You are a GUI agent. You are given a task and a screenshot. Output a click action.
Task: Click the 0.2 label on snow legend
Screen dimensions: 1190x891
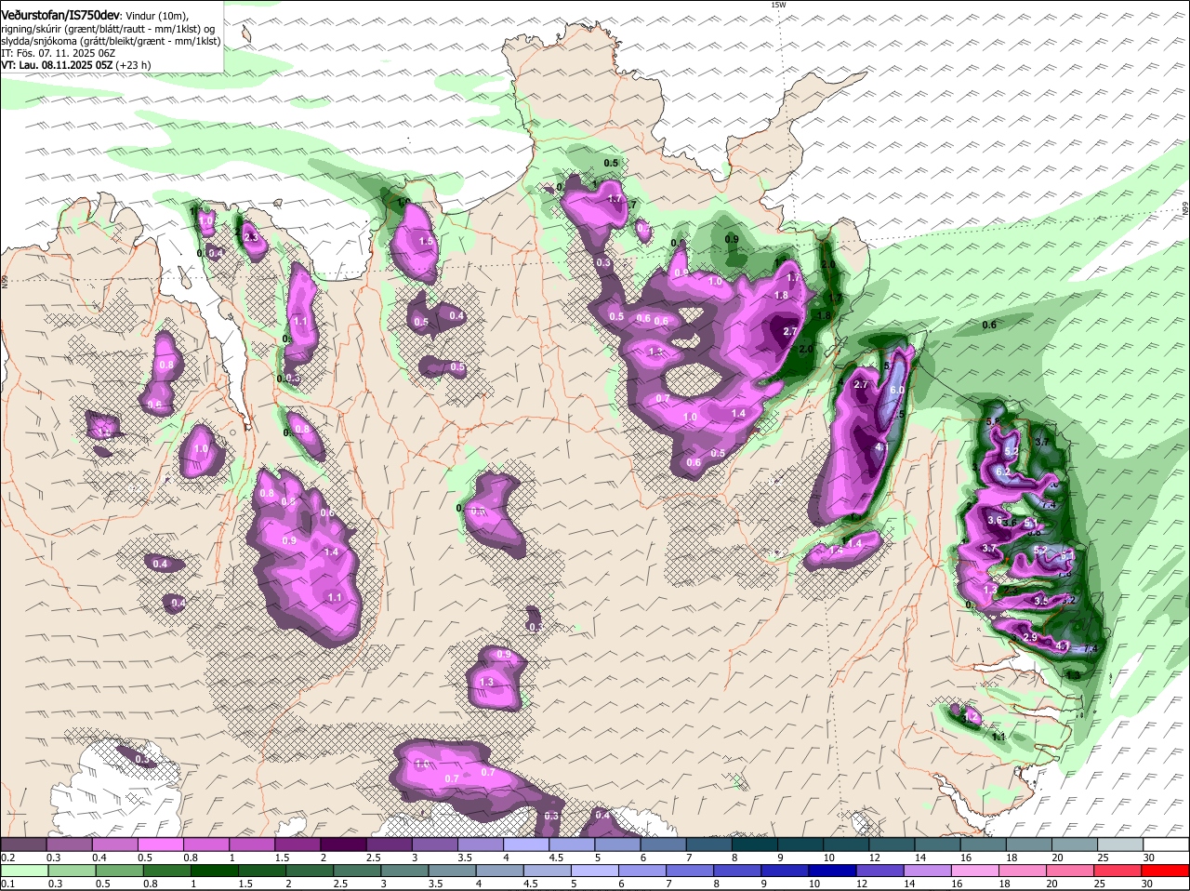[x=7, y=857]
